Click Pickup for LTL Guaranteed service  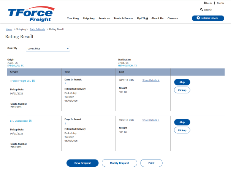click(x=182, y=130)
